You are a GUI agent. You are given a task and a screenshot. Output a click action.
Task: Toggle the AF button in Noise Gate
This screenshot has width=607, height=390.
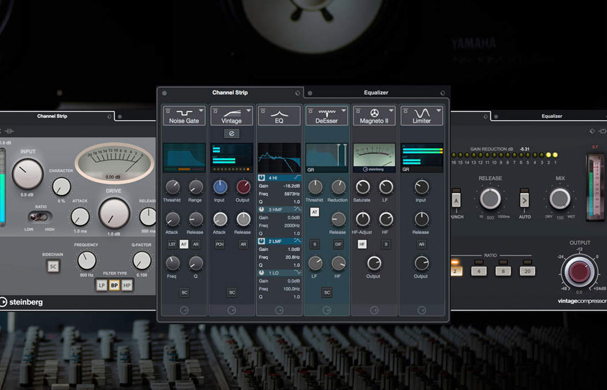184,244
